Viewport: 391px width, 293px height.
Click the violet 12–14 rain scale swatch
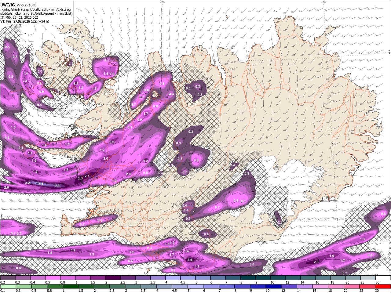[x=289, y=286]
